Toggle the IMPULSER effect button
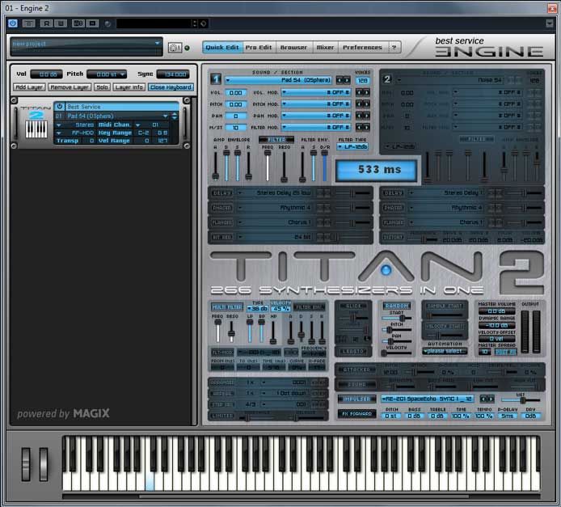Image resolution: width=561 pixels, height=507 pixels. 356,399
